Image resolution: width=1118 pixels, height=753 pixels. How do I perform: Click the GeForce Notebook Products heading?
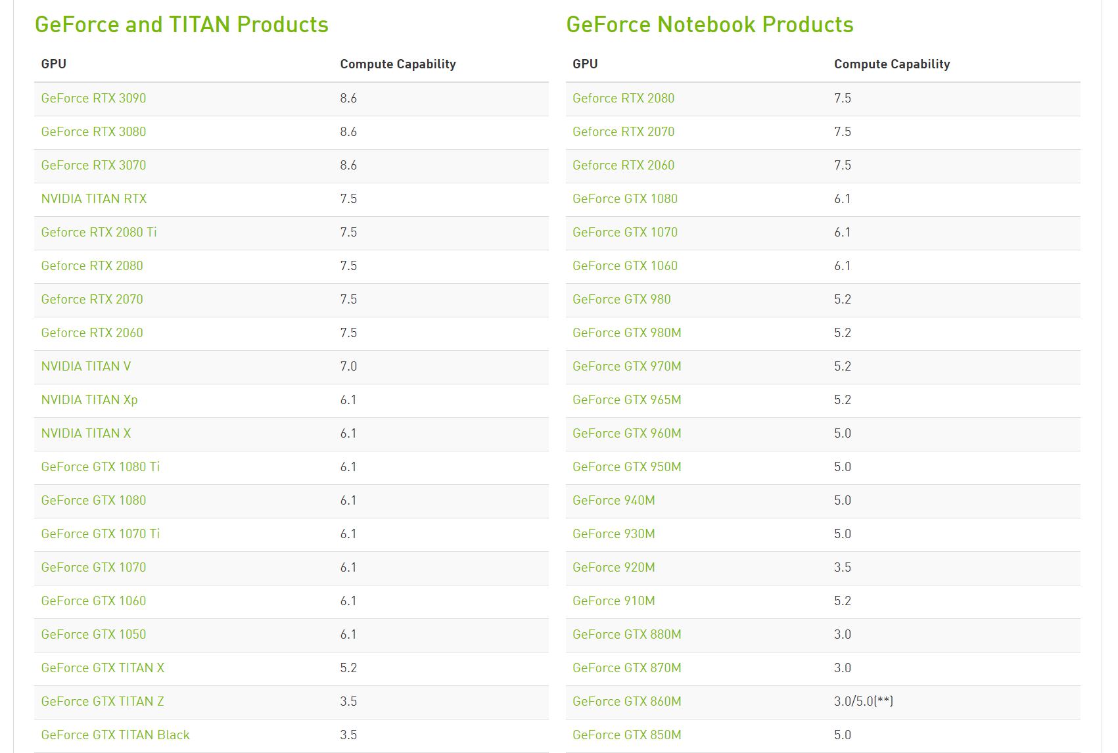[x=710, y=25]
